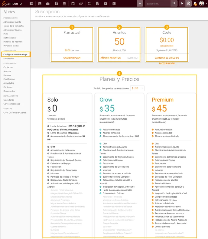Click Crear Una Nueva Cuenta
Viewport: 208px width, 239px height.
[x=15, y=113]
